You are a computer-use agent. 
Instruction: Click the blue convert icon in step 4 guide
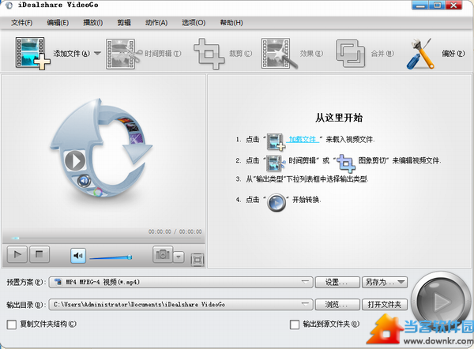click(x=276, y=202)
